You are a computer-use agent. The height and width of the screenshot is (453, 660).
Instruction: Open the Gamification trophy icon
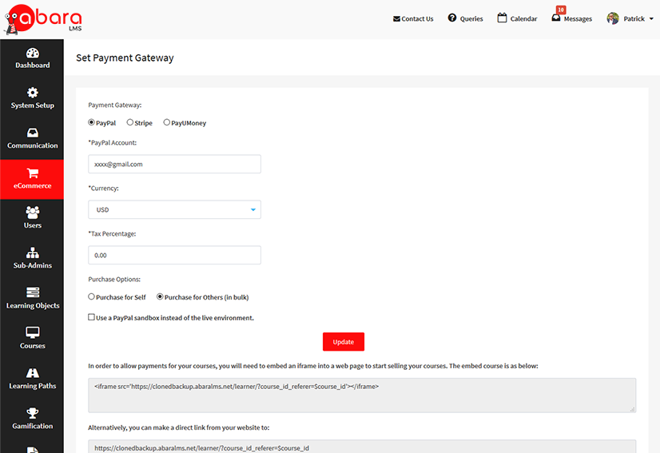pyautogui.click(x=33, y=413)
